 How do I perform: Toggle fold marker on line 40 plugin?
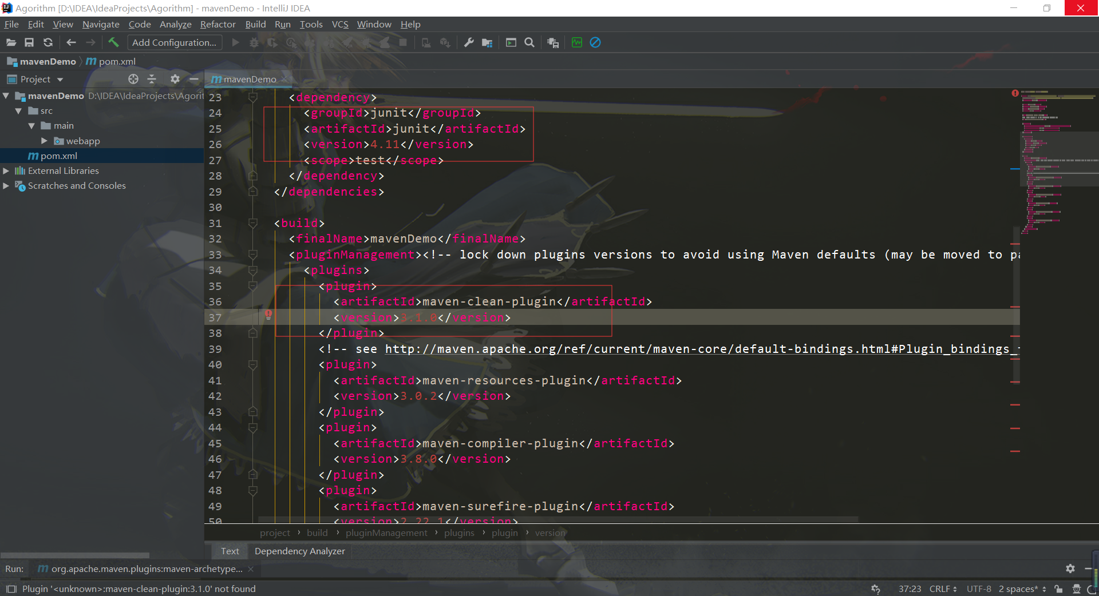252,364
